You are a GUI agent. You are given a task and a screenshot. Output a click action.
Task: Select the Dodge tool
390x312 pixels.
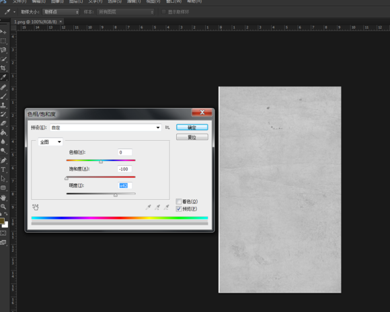[x=3, y=150]
